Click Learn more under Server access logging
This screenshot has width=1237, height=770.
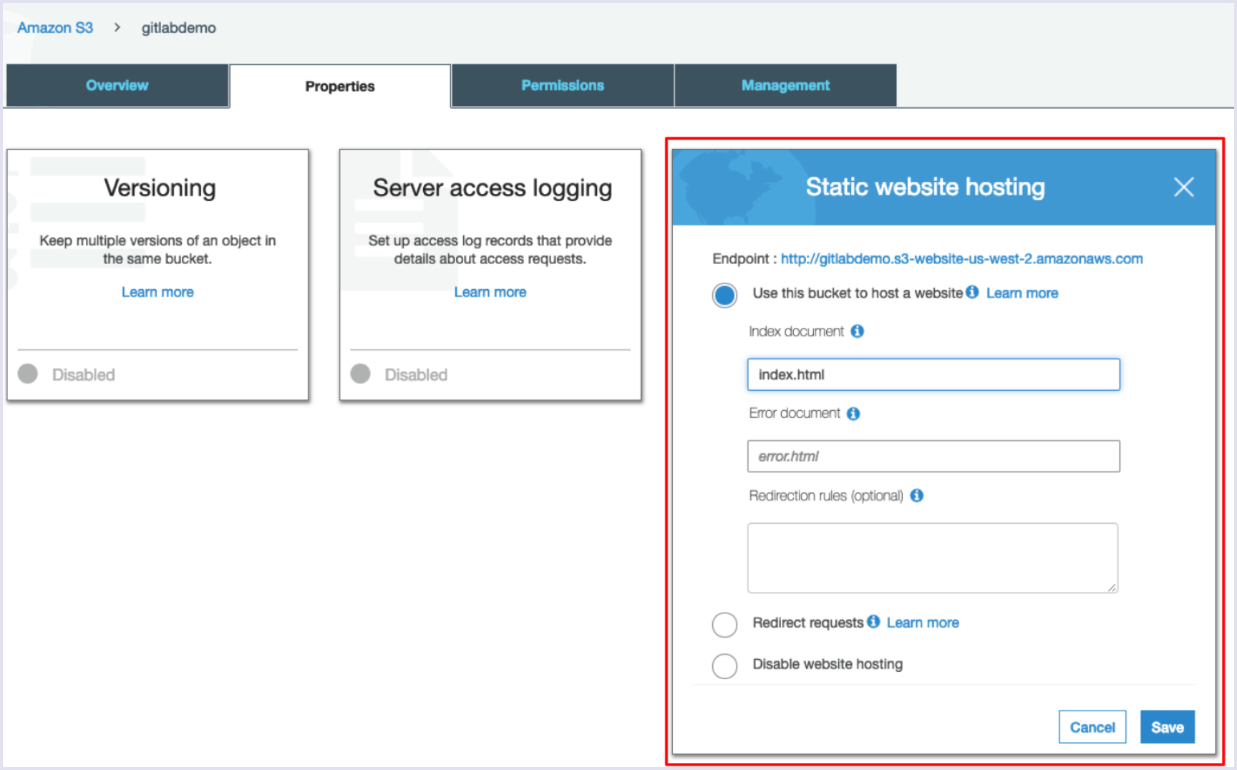point(490,292)
